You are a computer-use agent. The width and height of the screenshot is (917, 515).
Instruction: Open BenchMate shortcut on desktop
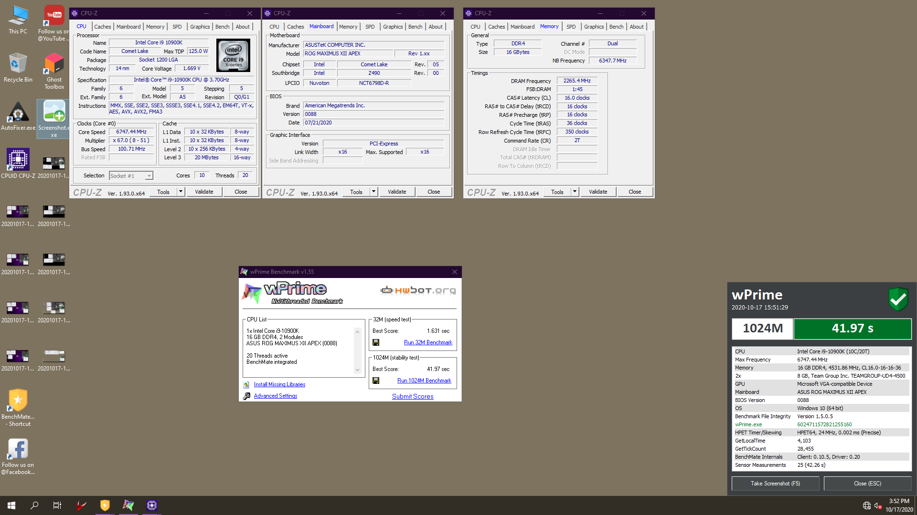pos(18,407)
